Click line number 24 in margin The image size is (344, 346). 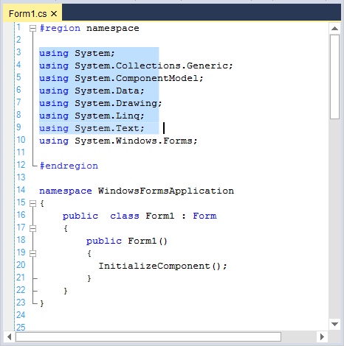click(21, 315)
